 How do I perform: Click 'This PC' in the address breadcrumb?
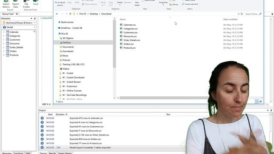(83, 14)
